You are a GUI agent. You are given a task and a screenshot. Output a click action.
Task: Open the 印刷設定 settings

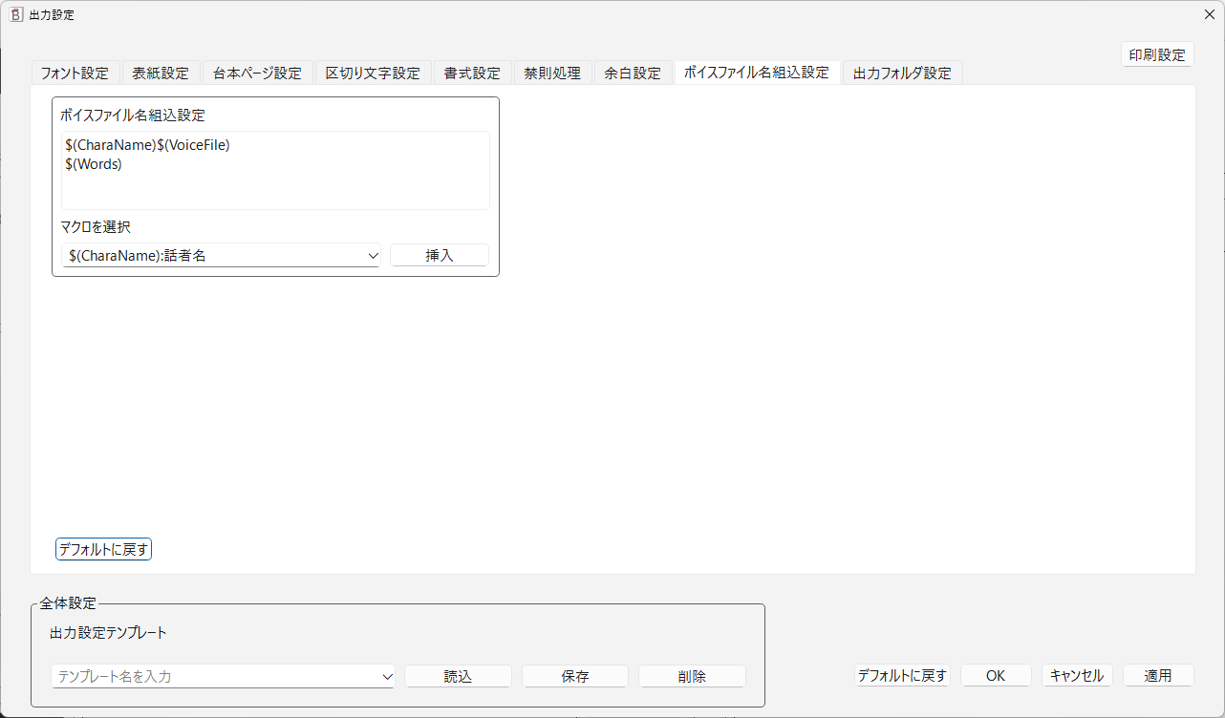1157,54
